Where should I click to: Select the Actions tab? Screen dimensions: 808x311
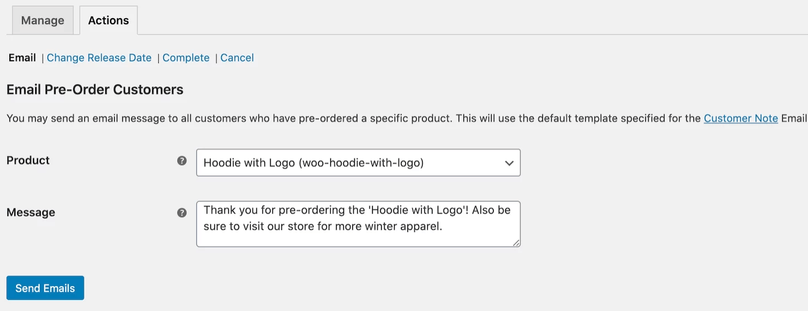[109, 20]
